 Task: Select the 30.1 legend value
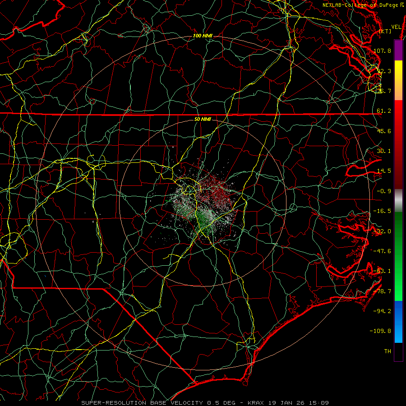pos(384,151)
